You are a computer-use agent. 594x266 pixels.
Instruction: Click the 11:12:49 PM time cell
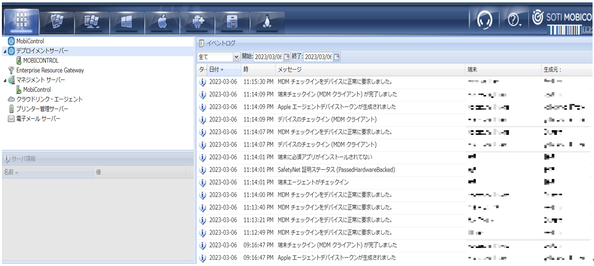pyautogui.click(x=258, y=232)
